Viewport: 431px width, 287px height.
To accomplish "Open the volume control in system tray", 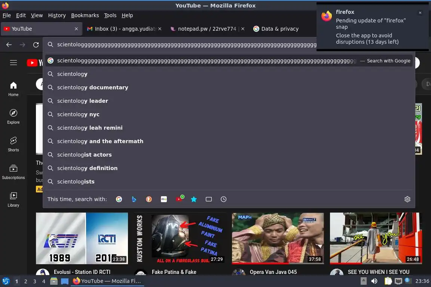I will [374, 281].
